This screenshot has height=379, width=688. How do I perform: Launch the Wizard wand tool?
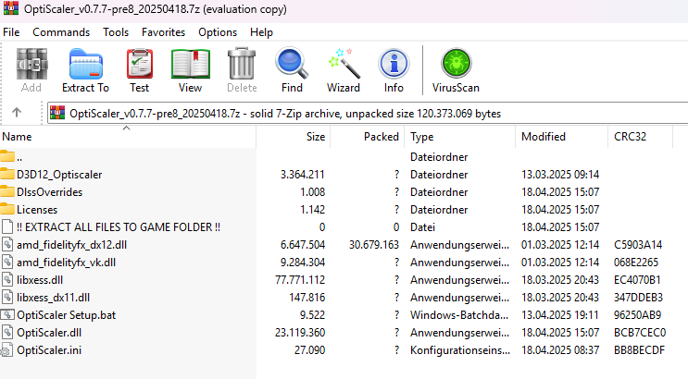tap(344, 65)
